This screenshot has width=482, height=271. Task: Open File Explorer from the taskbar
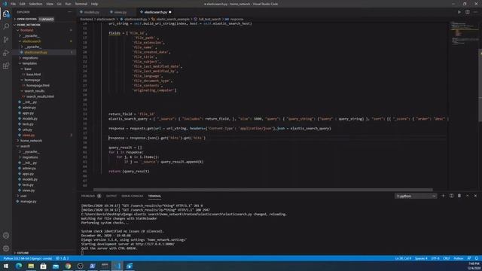pos(31,266)
